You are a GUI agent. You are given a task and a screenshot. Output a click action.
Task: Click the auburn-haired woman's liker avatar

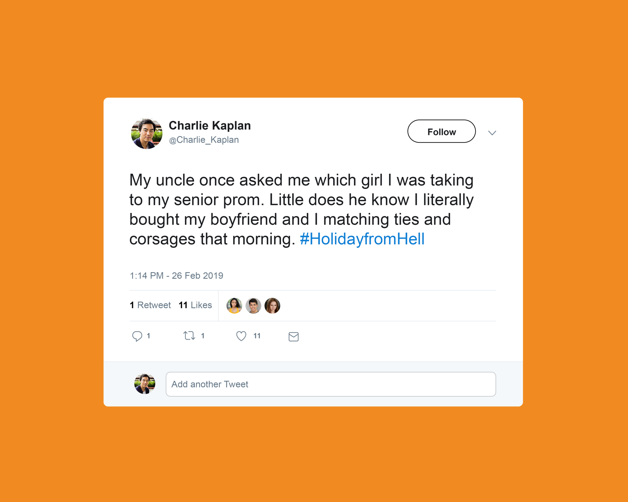point(272,306)
